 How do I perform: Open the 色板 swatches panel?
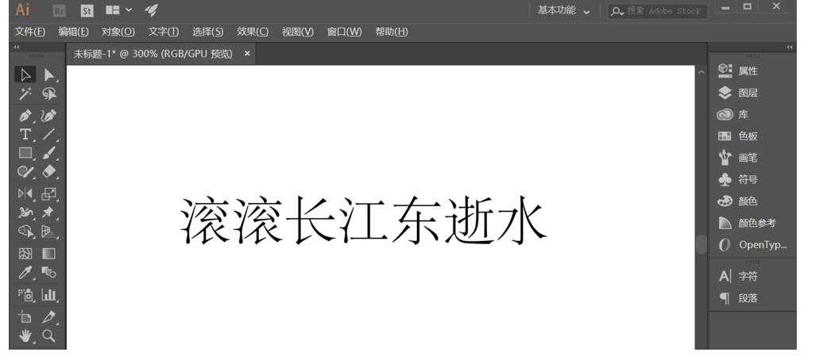pos(739,136)
